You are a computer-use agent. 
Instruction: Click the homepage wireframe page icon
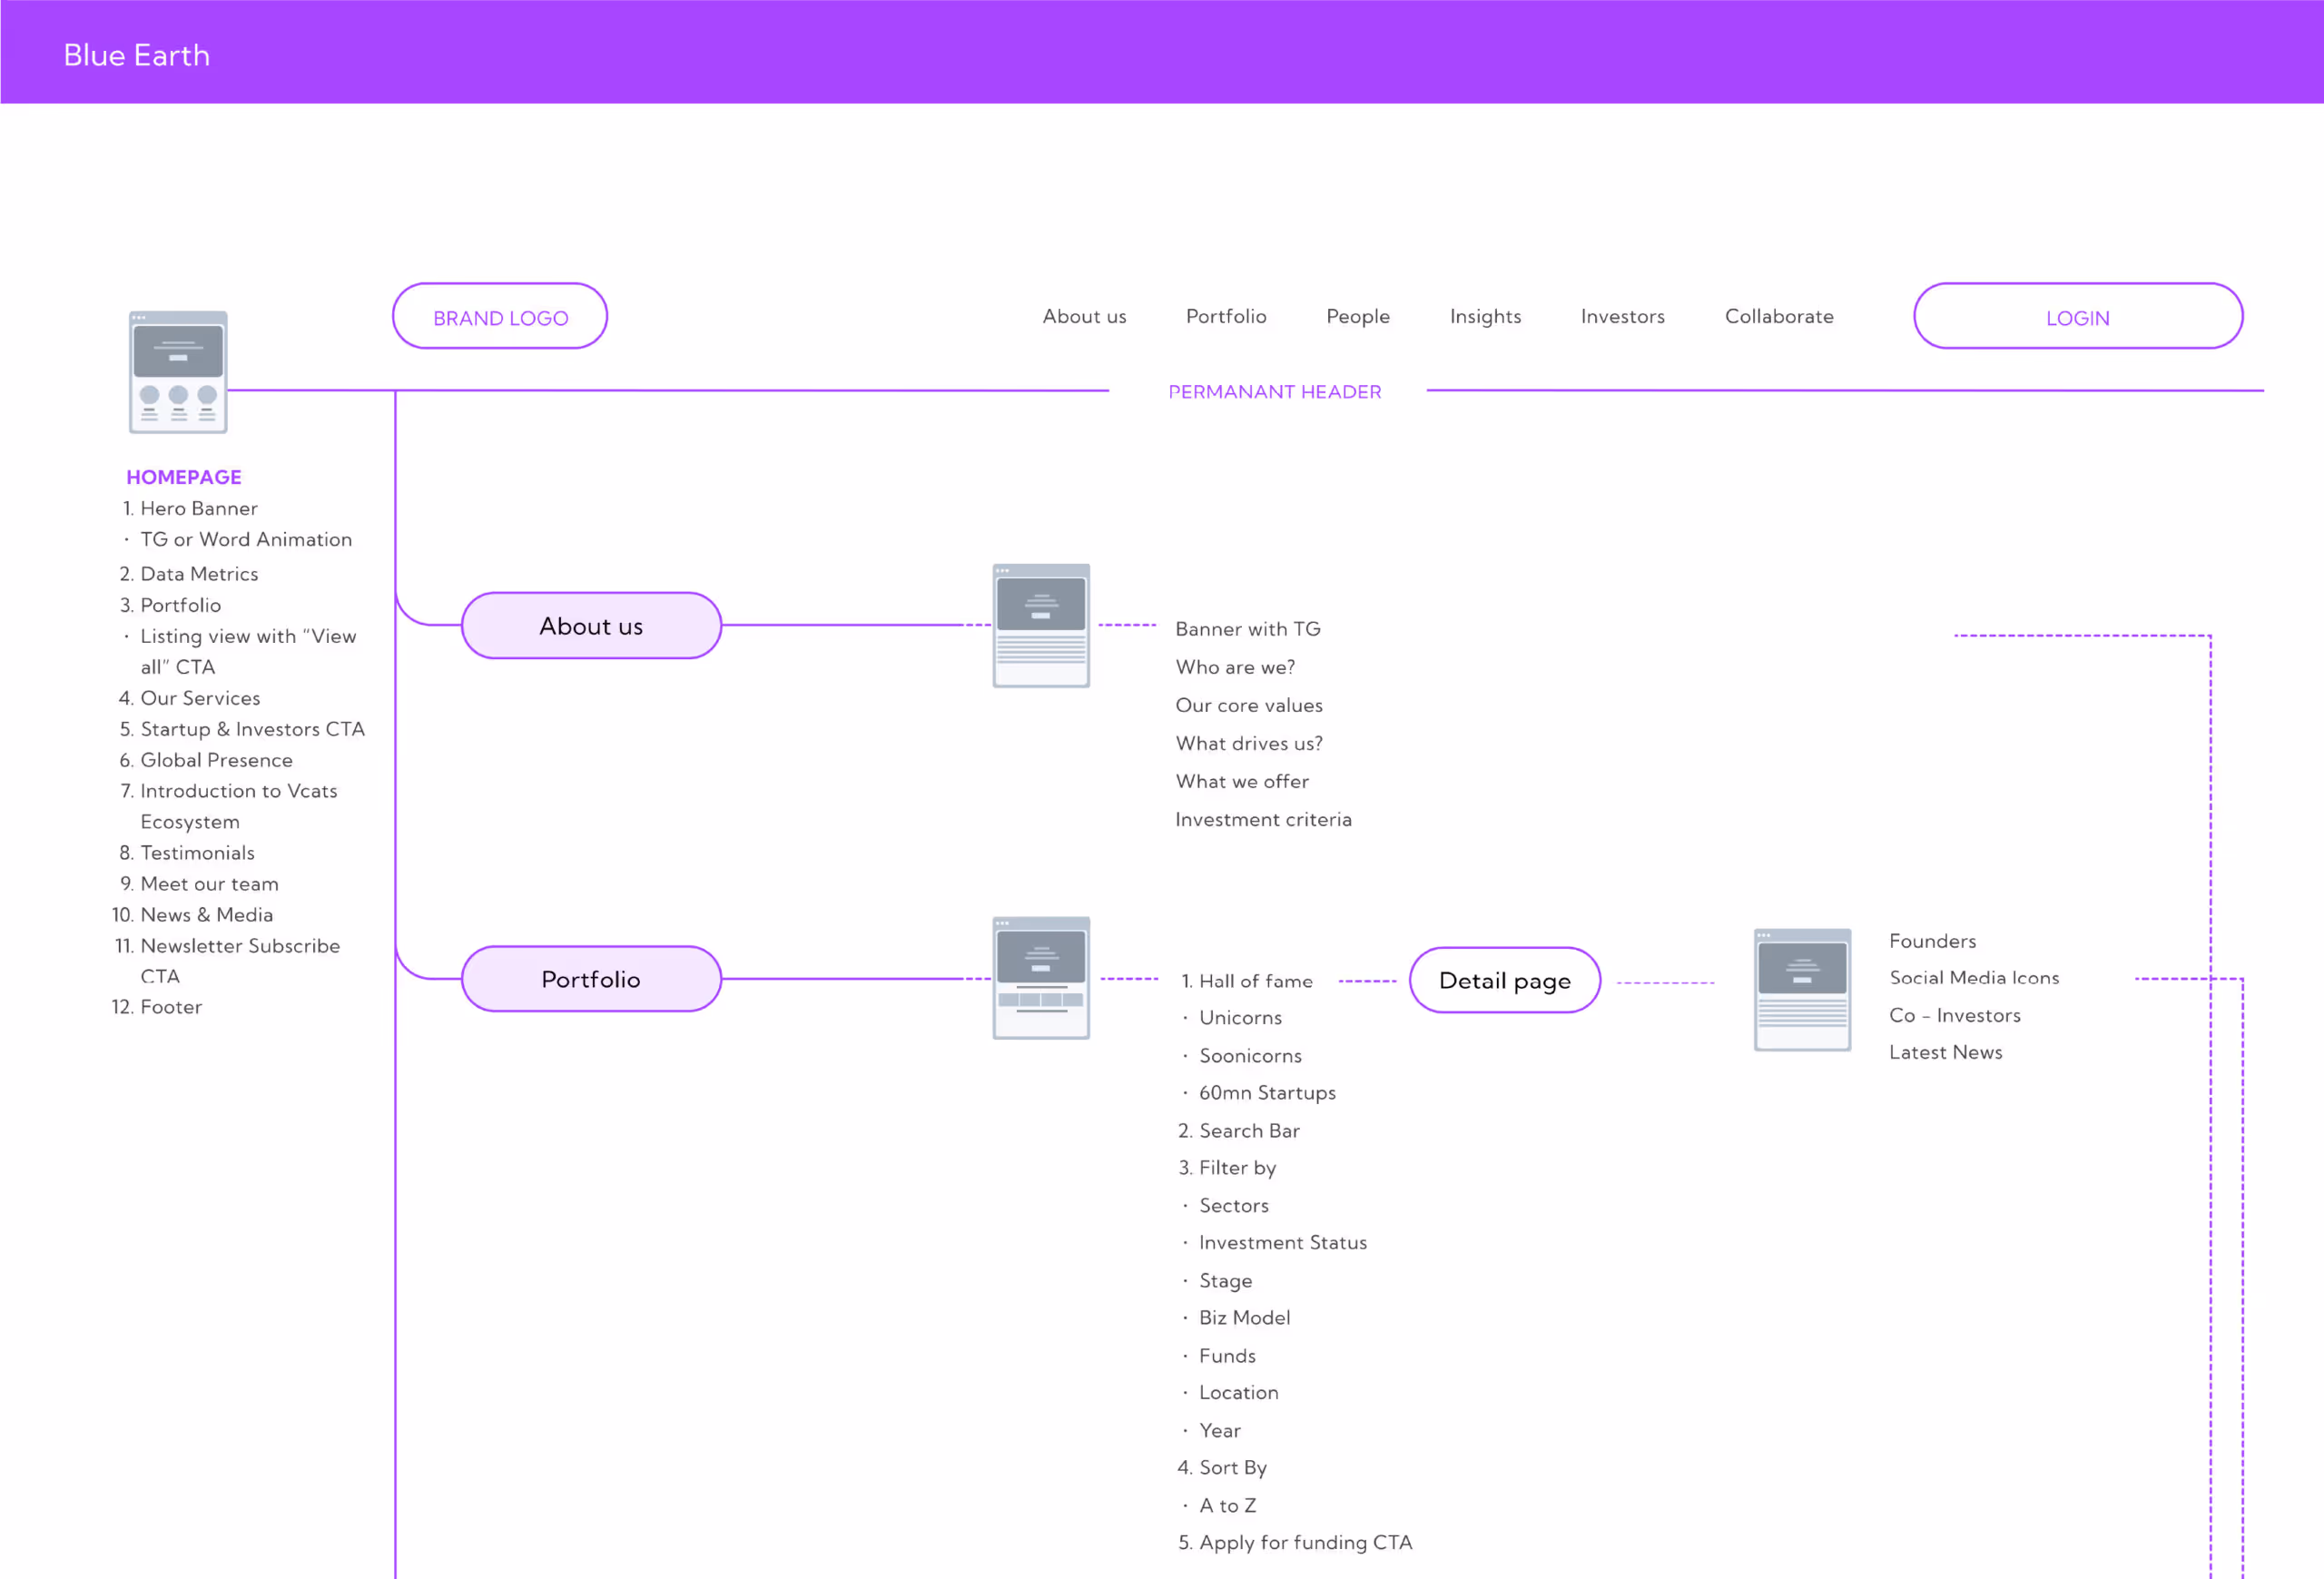178,372
